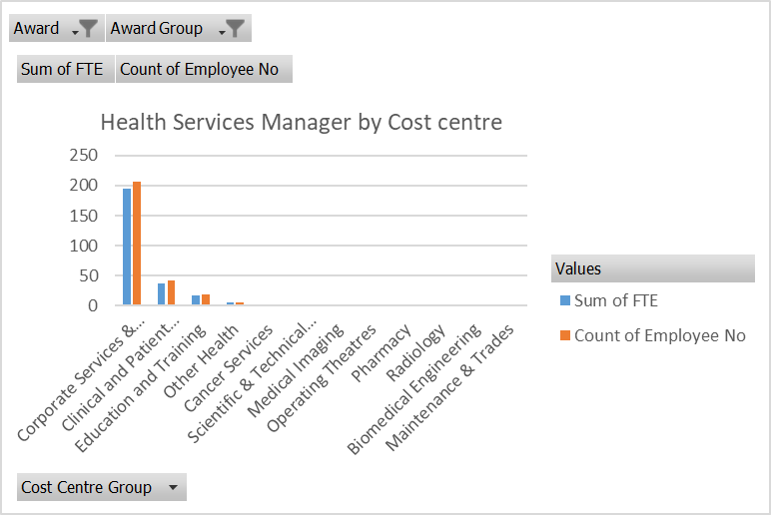
Task: Click the Education and Training orange bar
Action: pyautogui.click(x=206, y=299)
